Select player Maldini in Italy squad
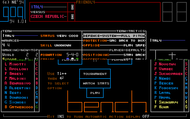The width and height of the screenshot is (190, 119). [x=15, y=78]
